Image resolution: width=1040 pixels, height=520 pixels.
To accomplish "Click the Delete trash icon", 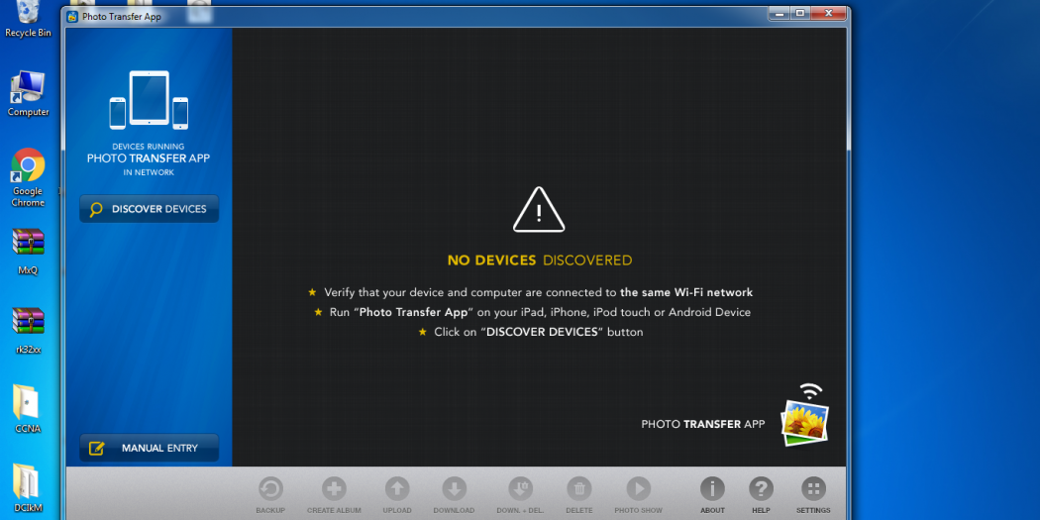I will tap(579, 489).
